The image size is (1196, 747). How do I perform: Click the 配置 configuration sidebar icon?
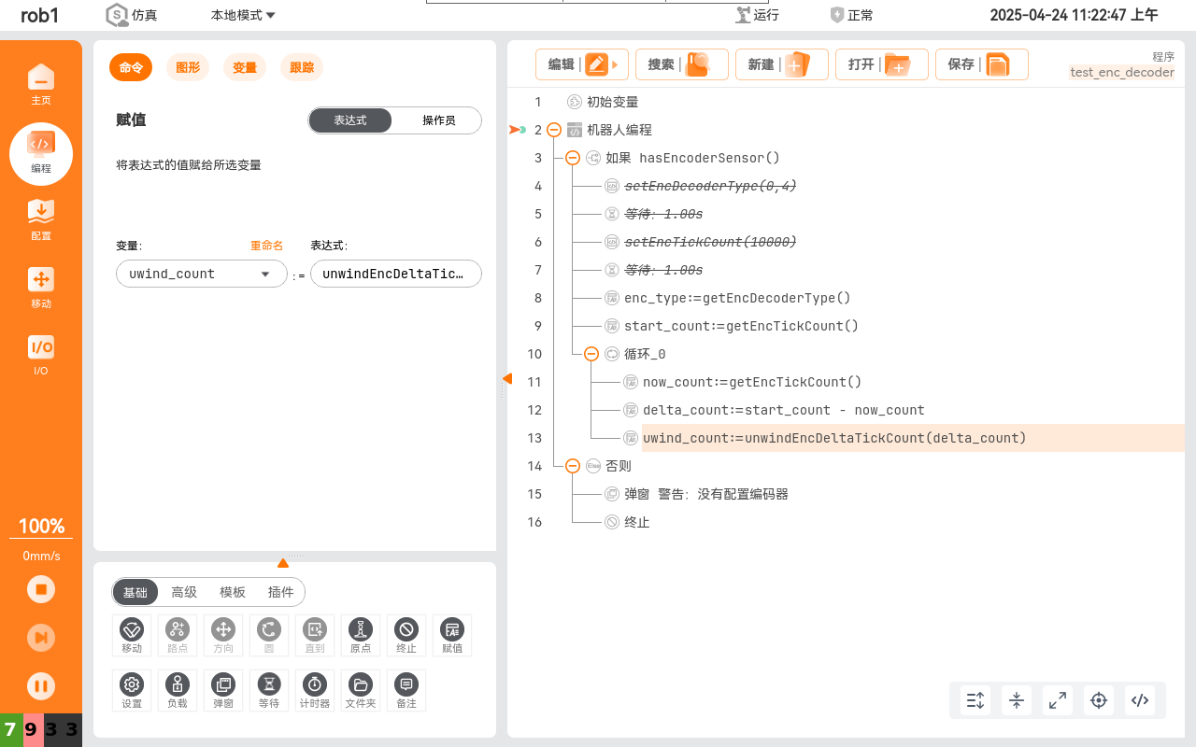click(41, 219)
